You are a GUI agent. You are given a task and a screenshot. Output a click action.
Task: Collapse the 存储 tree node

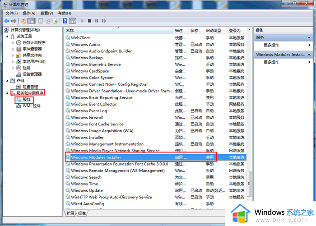click(7, 81)
